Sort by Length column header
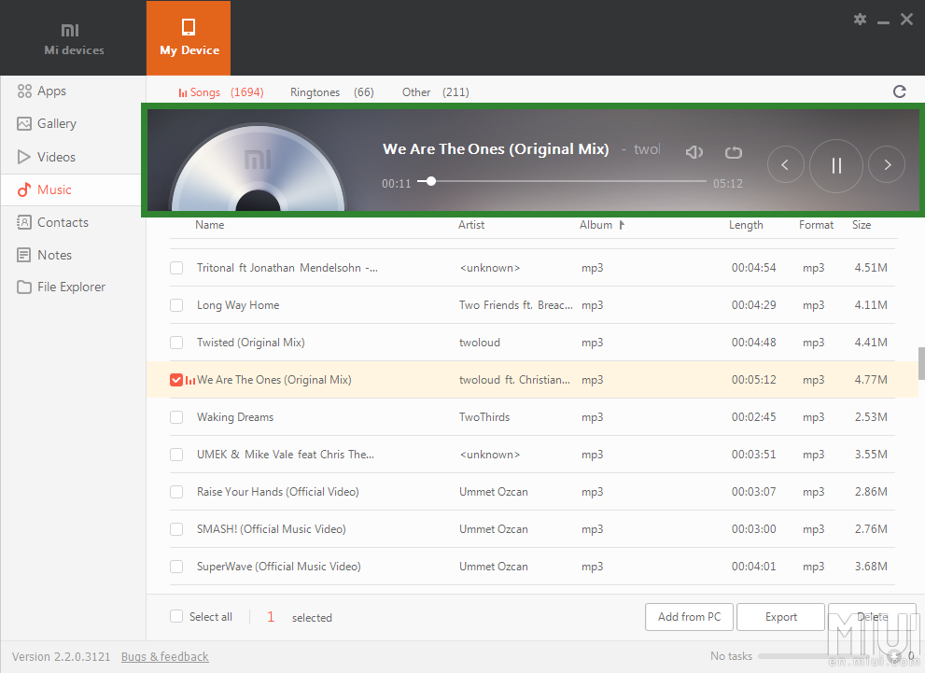This screenshot has width=925, height=673. [x=746, y=225]
